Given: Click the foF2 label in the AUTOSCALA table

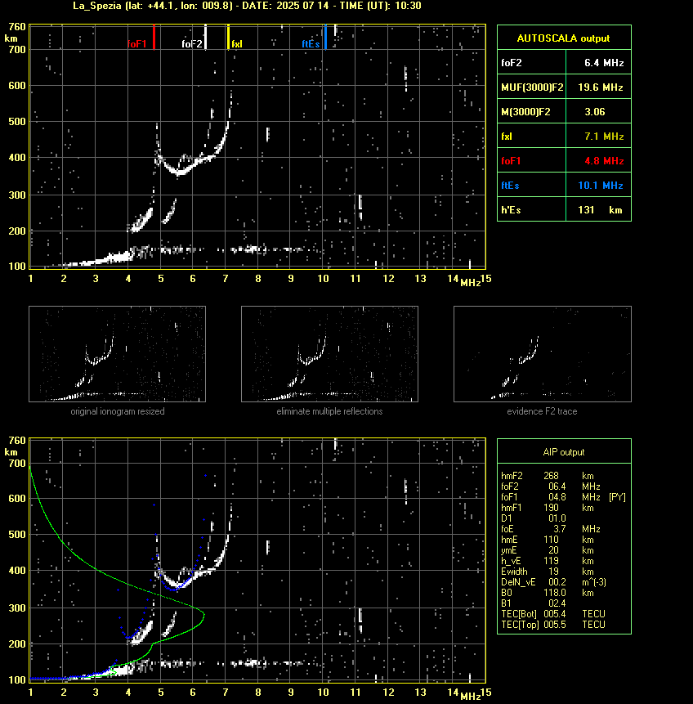Looking at the screenshot, I should tap(512, 63).
